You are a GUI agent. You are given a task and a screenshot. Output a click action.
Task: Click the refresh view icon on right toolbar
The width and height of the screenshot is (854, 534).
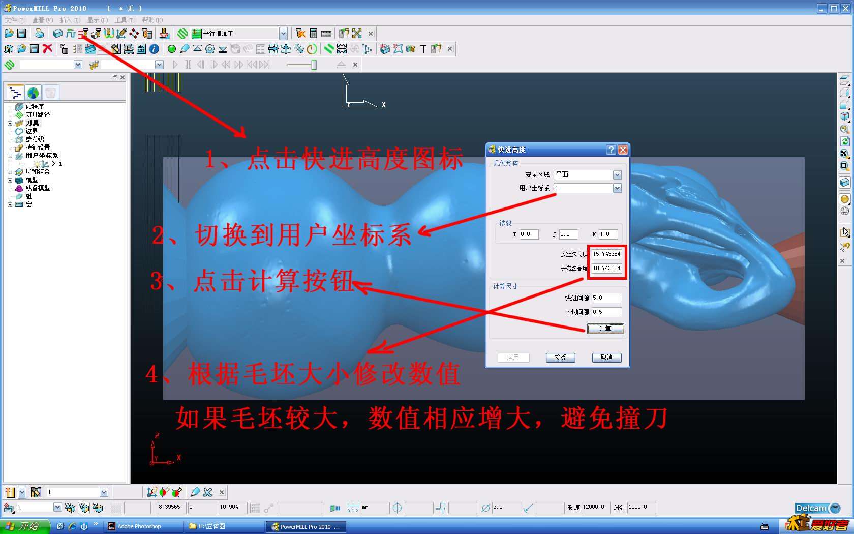[x=844, y=141]
